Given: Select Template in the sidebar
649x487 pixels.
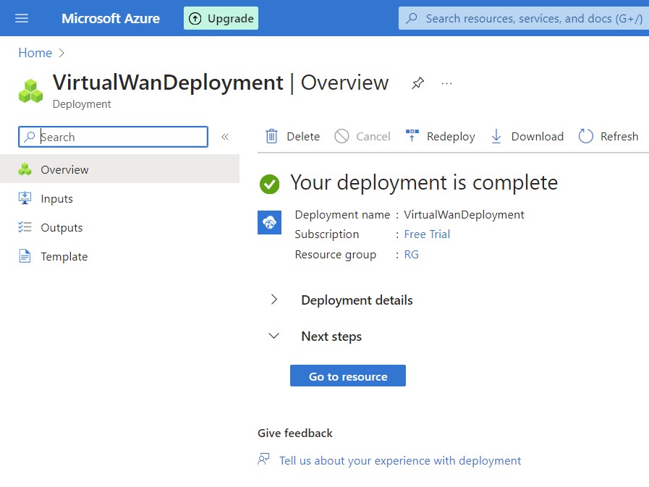Looking at the screenshot, I should 64,256.
